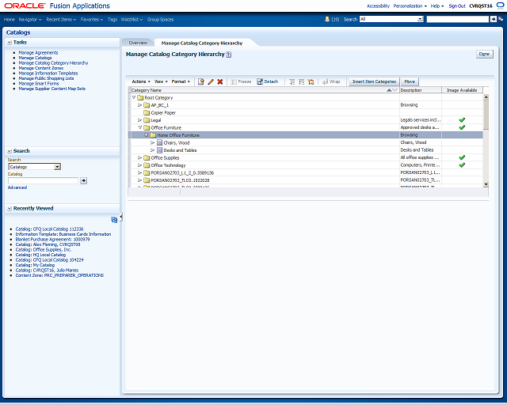
Task: Click the Create category icon in the toolbar
Action: tap(200, 81)
